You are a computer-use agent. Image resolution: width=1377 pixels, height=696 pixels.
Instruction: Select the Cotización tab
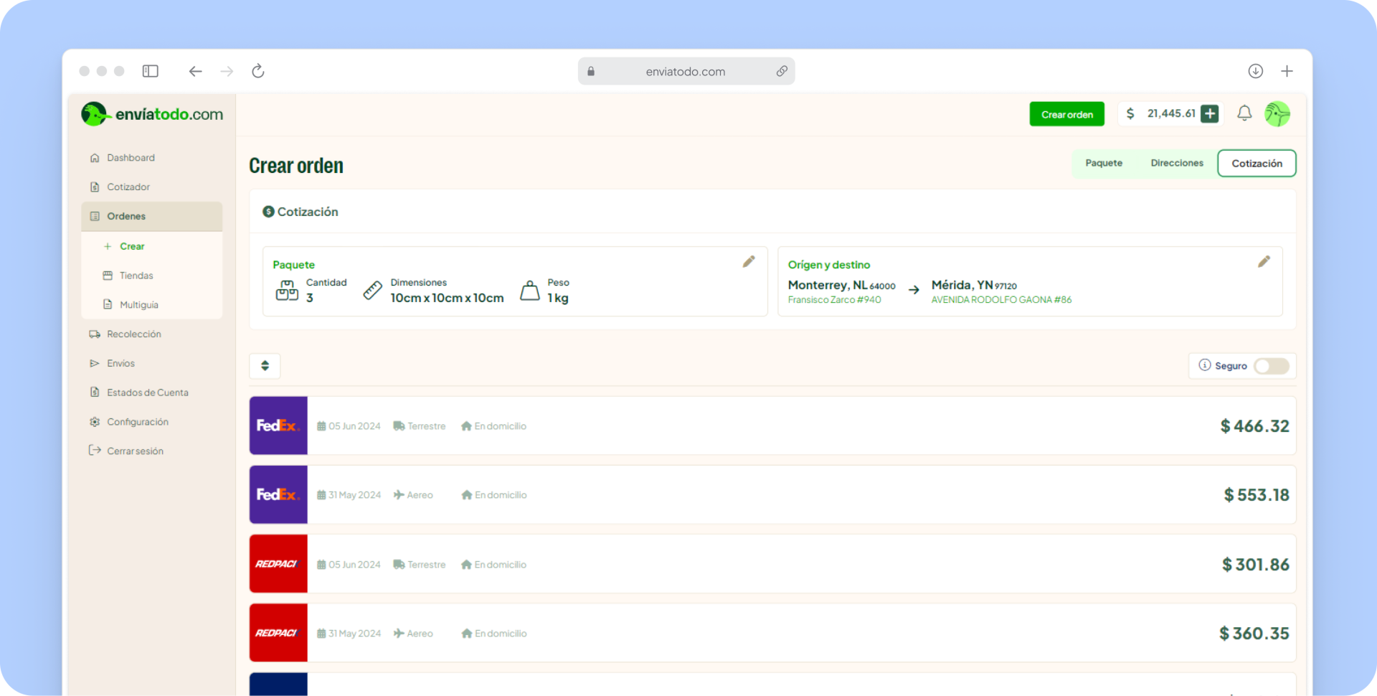click(1257, 164)
